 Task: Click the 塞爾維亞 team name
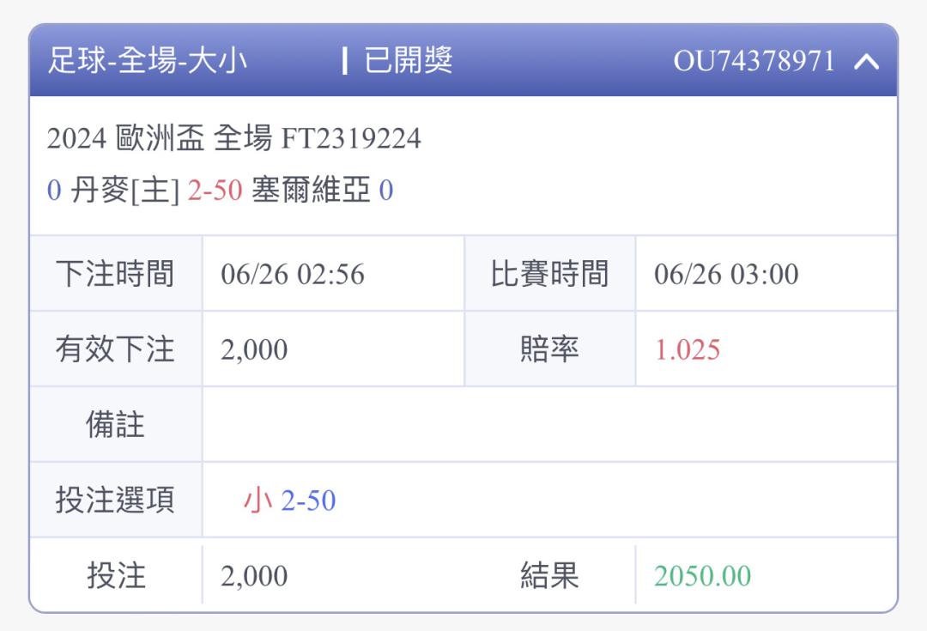tap(311, 191)
